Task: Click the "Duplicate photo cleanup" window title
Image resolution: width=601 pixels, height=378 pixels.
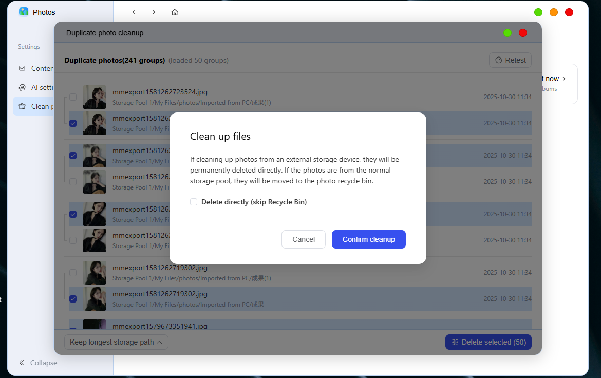Action: [105, 33]
